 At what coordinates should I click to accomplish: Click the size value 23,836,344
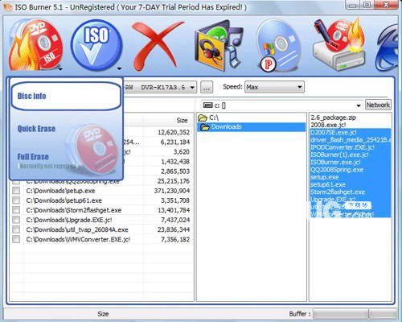(174, 229)
